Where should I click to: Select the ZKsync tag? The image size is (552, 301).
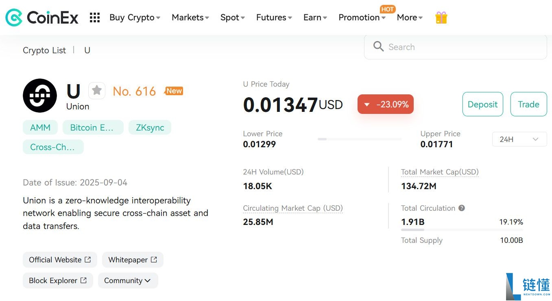(x=150, y=127)
